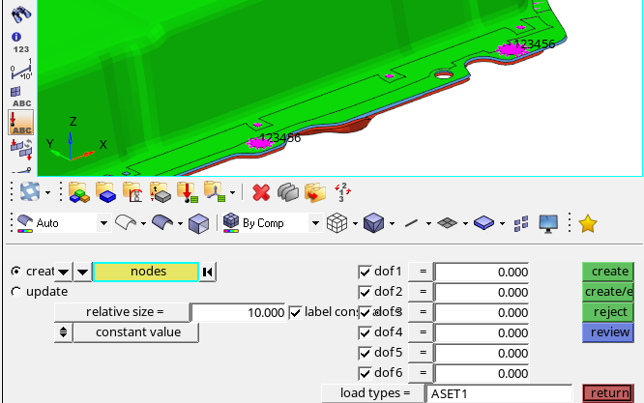Click the monitor display icon
Screen dimensions: 644x403
[x=548, y=224]
